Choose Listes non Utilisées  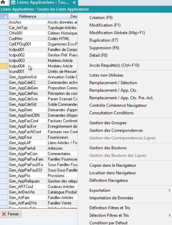(106, 75)
